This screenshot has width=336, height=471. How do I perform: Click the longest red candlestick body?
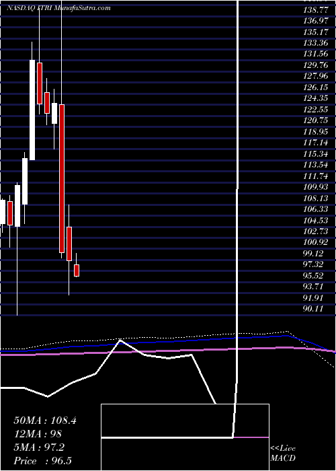(x=62, y=178)
